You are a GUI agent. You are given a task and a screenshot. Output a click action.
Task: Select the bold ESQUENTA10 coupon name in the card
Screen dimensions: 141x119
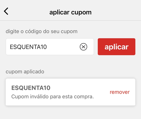point(31,88)
